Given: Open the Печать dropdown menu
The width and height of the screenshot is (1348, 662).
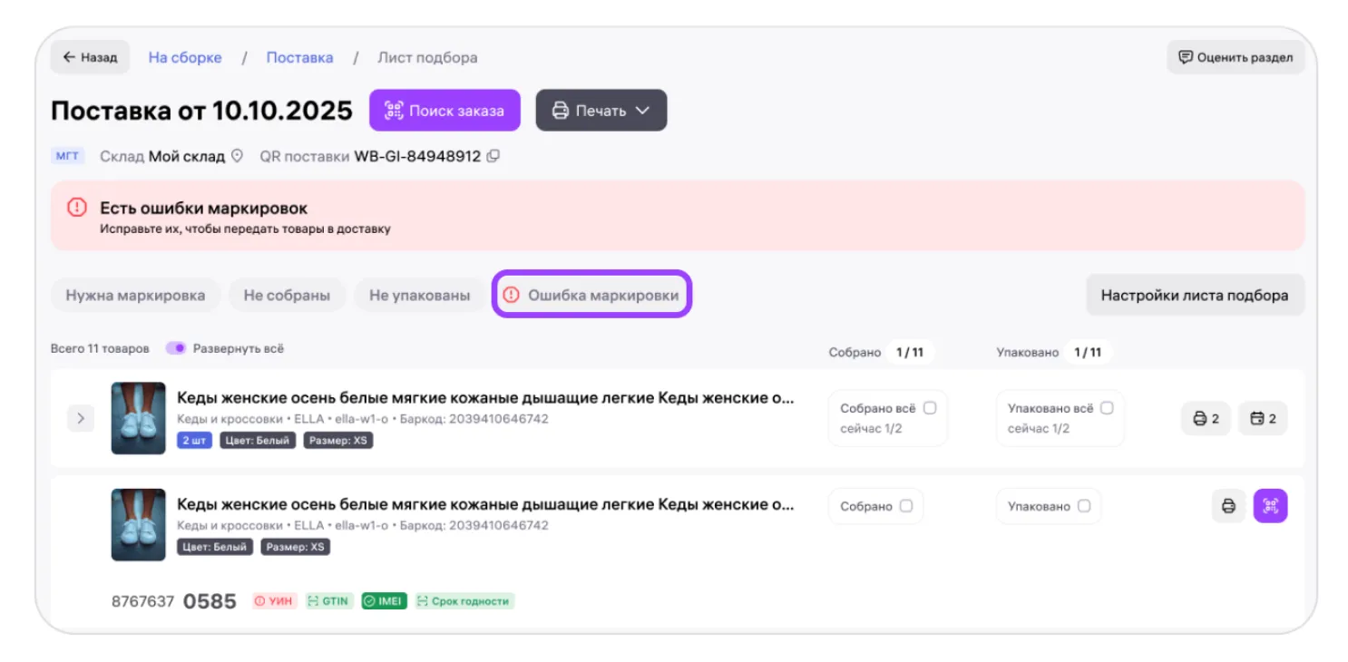Looking at the screenshot, I should coord(601,110).
